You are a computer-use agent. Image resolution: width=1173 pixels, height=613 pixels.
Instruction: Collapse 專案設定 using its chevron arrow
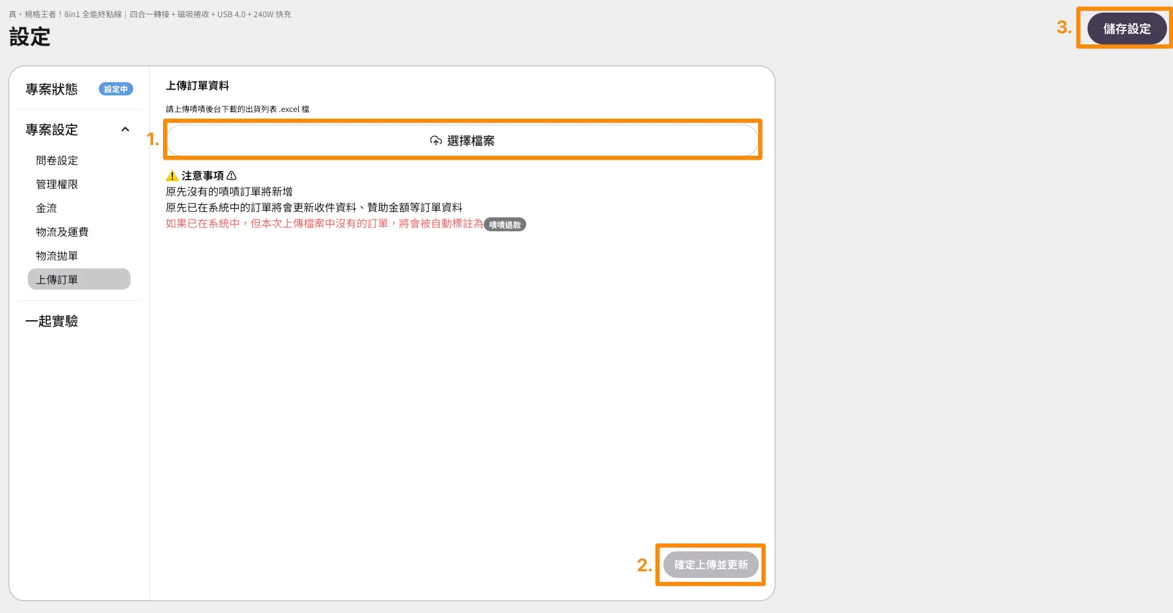tap(125, 130)
